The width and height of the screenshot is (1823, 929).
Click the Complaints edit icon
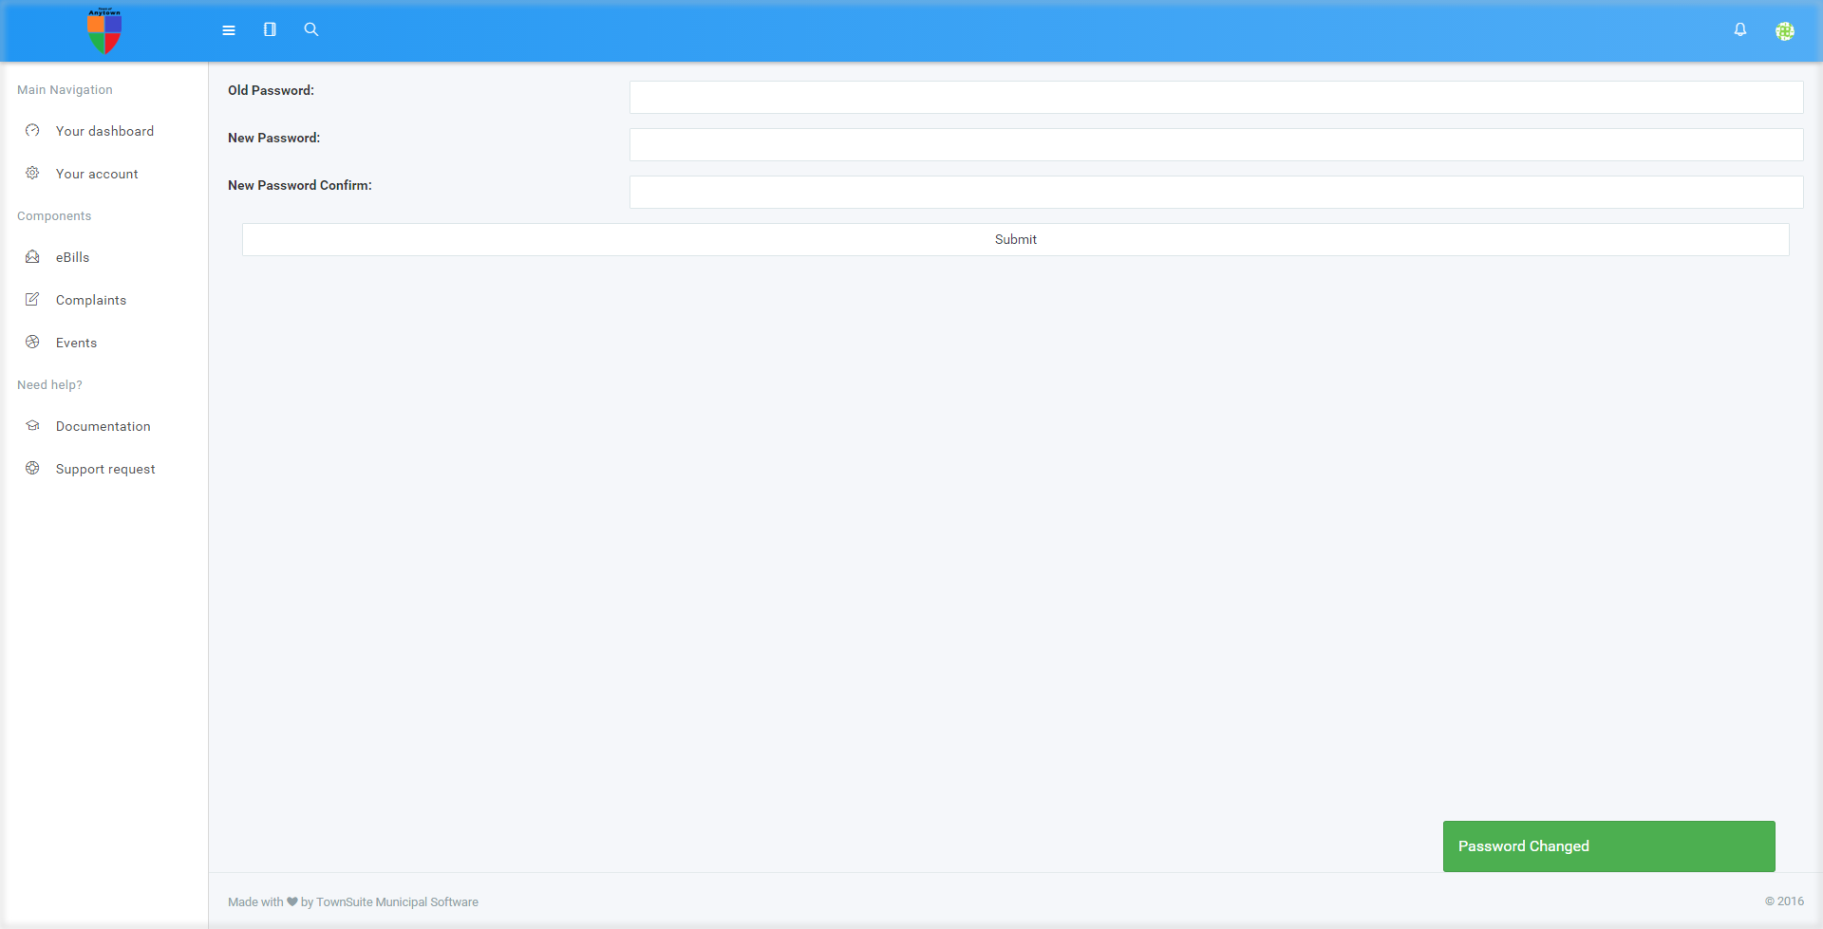tap(32, 299)
